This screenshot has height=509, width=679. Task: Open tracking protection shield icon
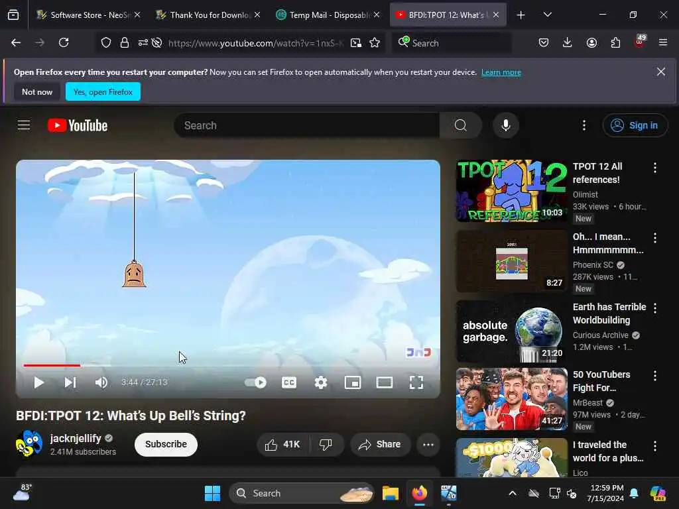point(106,43)
